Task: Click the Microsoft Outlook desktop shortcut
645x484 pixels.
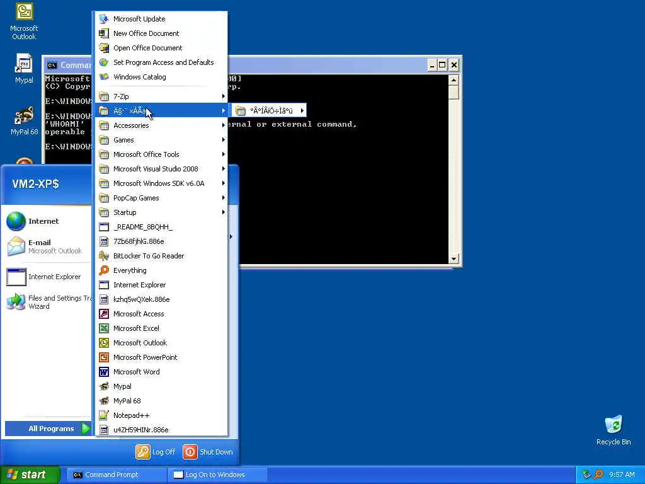Action: [x=24, y=21]
